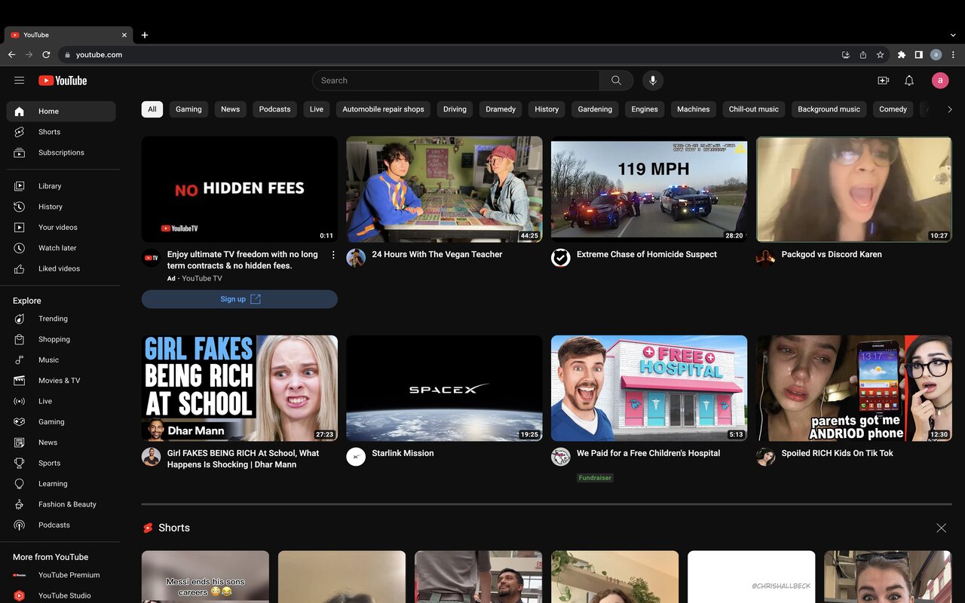Open the hamburger guide menu
Image resolution: width=965 pixels, height=603 pixels.
(x=20, y=80)
